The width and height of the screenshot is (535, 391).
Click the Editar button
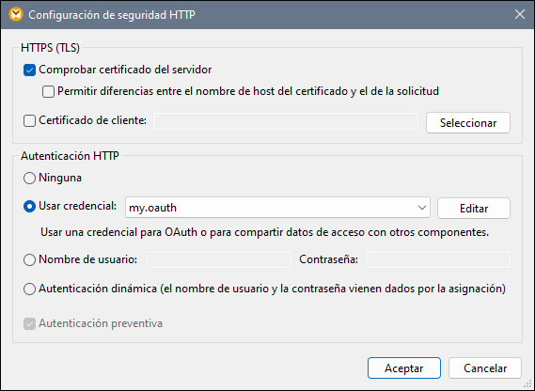tap(474, 208)
